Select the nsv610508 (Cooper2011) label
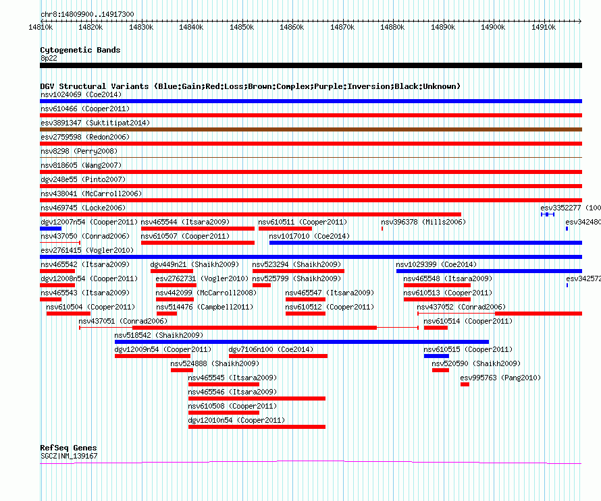Image resolution: width=601 pixels, height=501 pixels. [233, 406]
